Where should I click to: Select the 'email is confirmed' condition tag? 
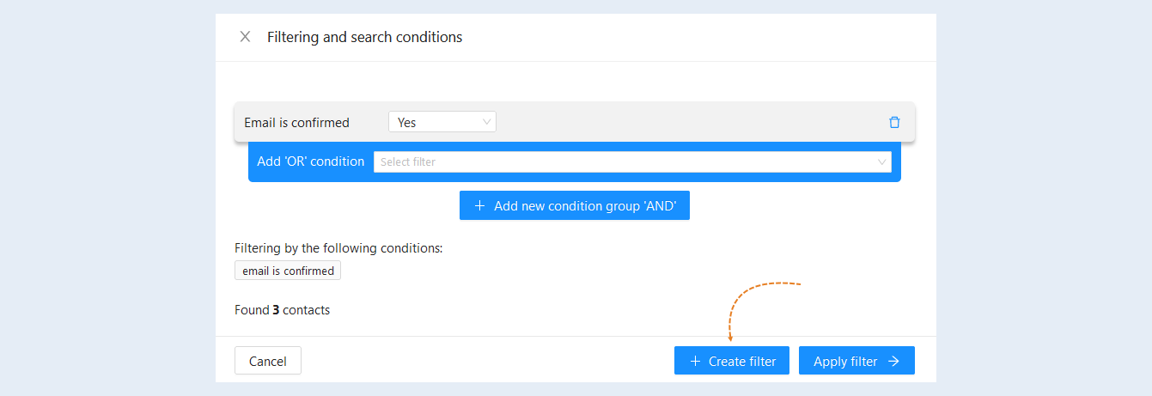click(288, 271)
